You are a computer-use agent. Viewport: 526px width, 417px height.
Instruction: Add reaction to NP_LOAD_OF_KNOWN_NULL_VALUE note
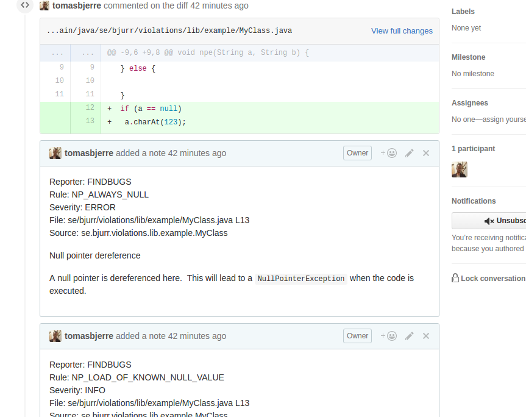pos(389,336)
